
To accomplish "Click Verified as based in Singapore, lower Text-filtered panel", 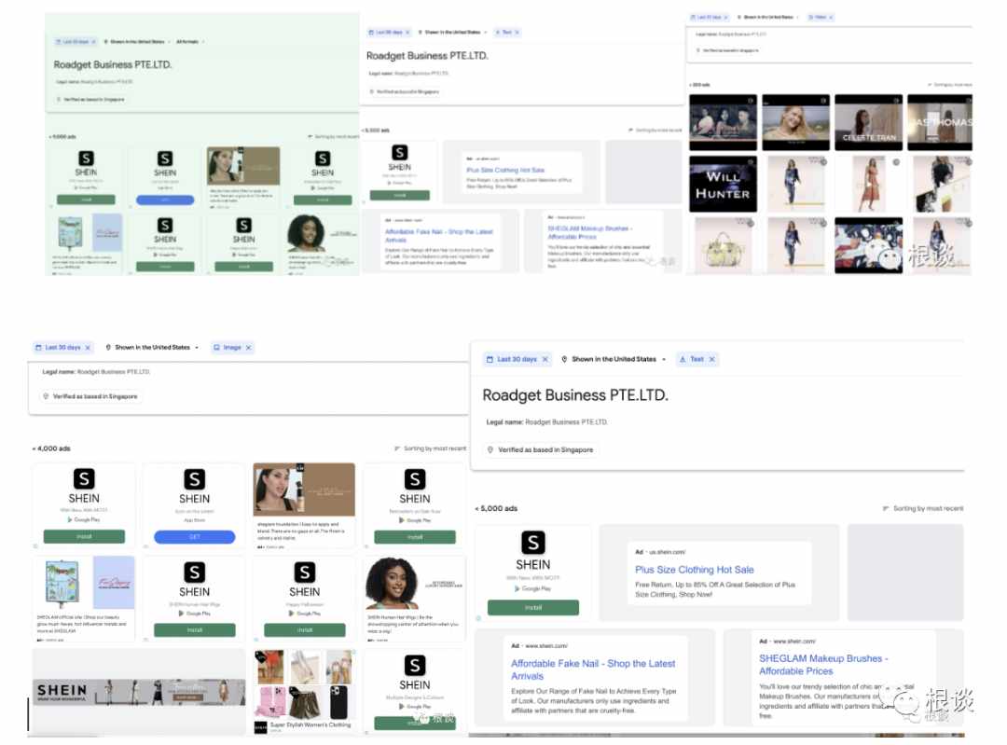I will click(x=540, y=449).
